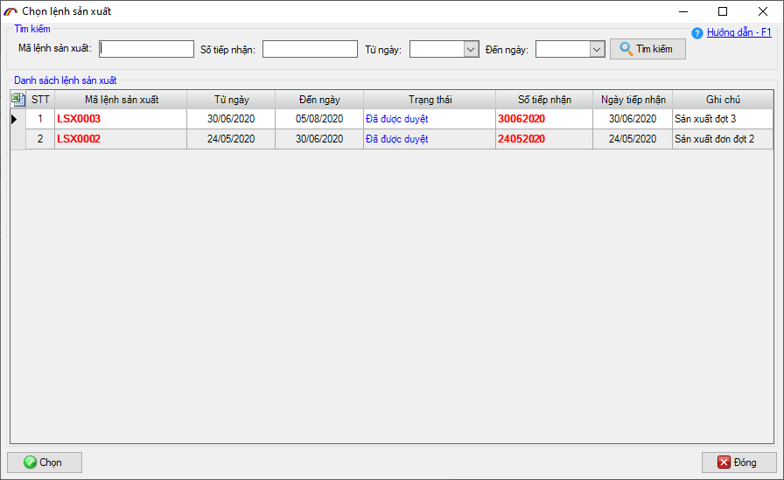Open the Đến ngày date dropdown

(x=597, y=50)
